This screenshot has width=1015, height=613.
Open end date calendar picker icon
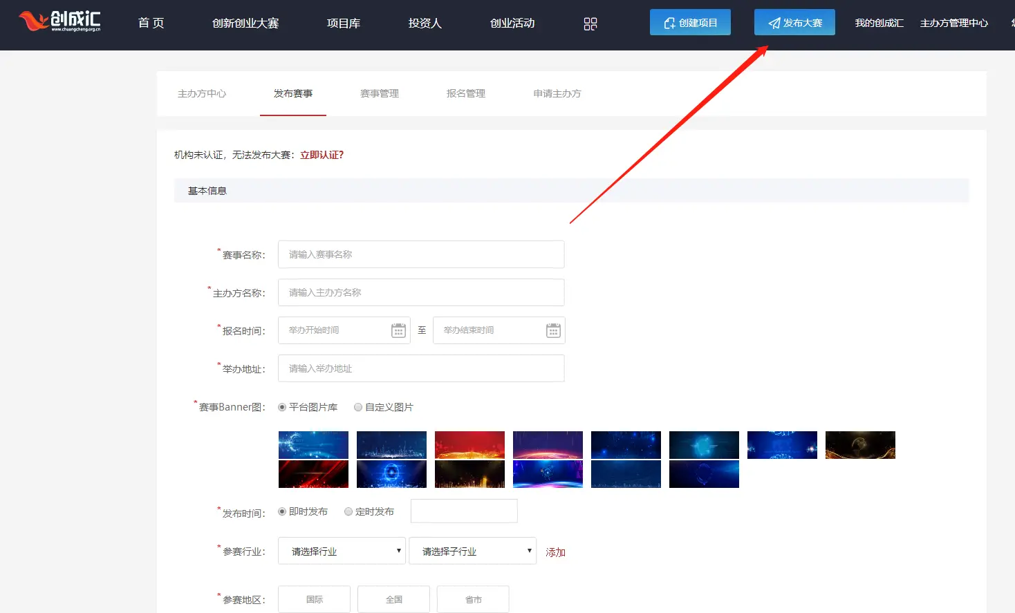coord(554,330)
